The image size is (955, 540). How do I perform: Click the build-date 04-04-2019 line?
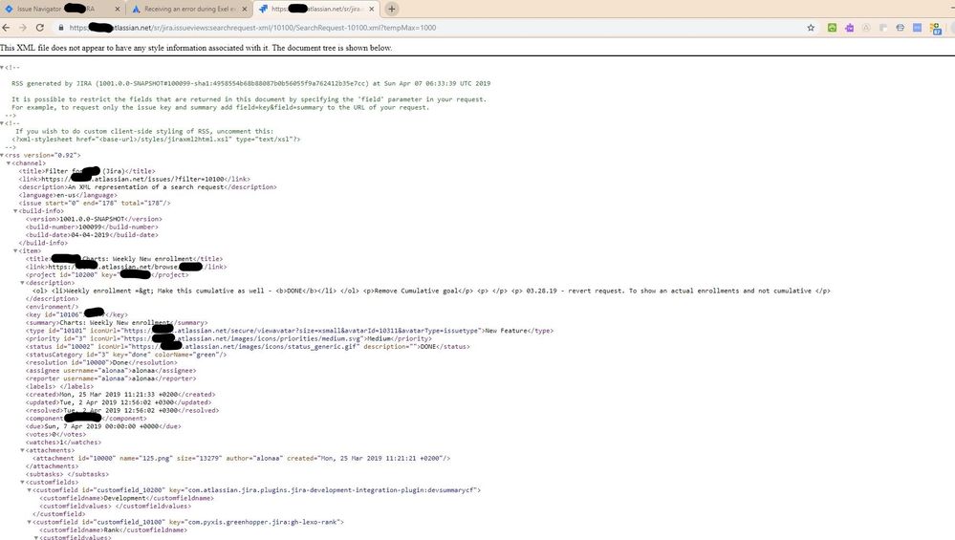[92, 234]
